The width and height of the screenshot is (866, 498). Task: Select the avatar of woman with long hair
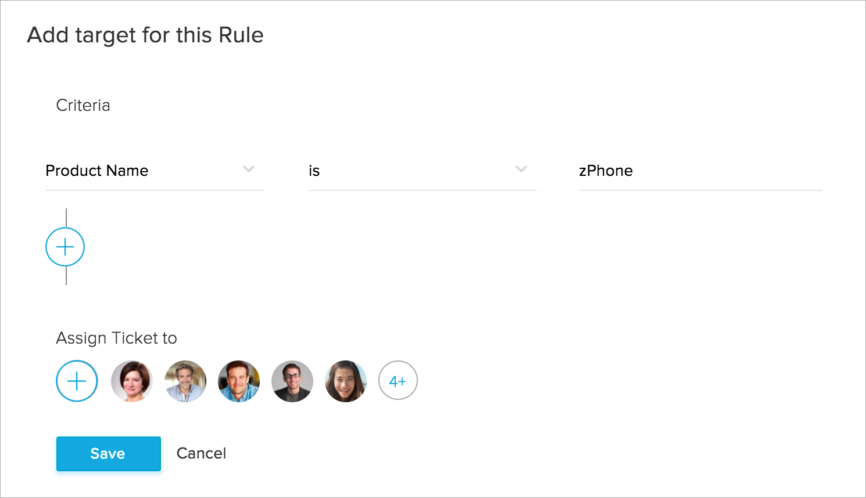pyautogui.click(x=346, y=381)
